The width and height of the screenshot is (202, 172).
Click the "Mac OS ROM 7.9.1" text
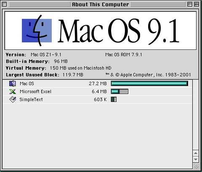coord(124,55)
